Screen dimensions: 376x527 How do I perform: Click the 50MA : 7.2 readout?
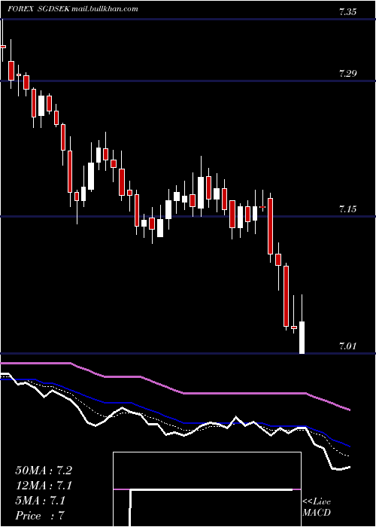[x=44, y=471]
